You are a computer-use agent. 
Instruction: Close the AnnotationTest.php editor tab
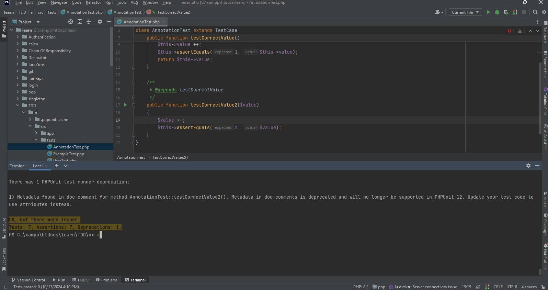pos(163,22)
